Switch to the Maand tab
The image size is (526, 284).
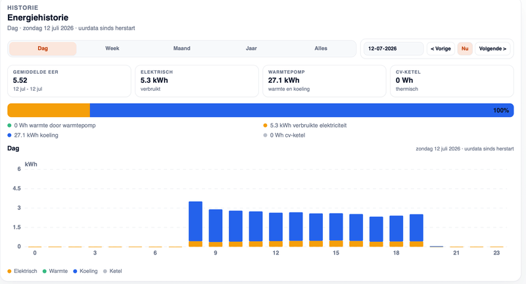click(181, 49)
